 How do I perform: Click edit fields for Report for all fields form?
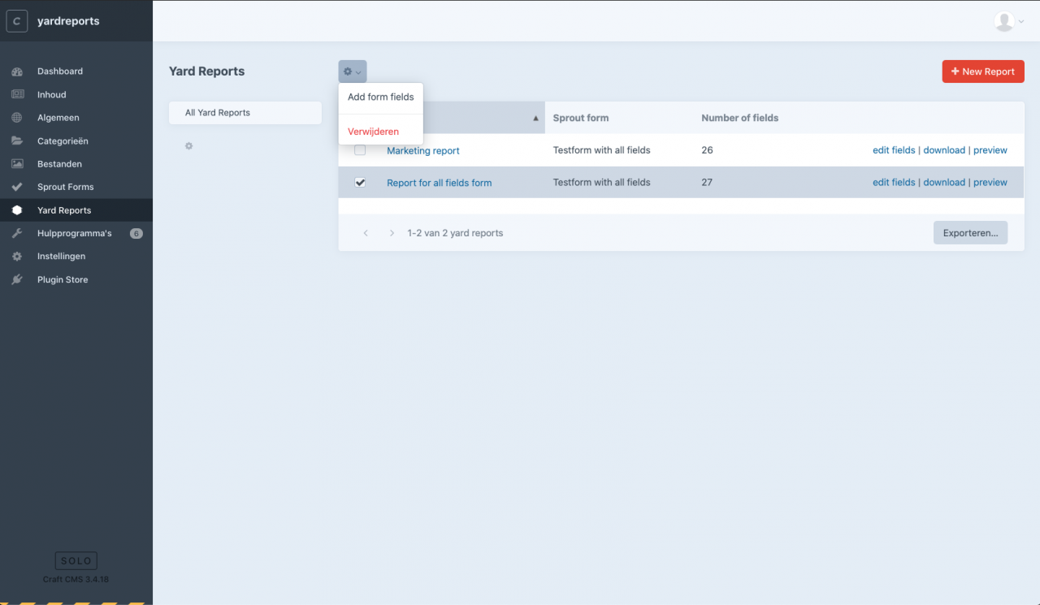(x=894, y=183)
